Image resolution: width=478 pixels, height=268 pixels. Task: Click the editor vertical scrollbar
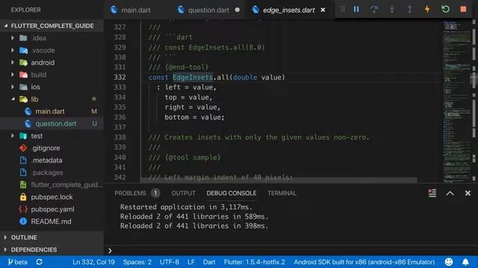[x=474, y=101]
